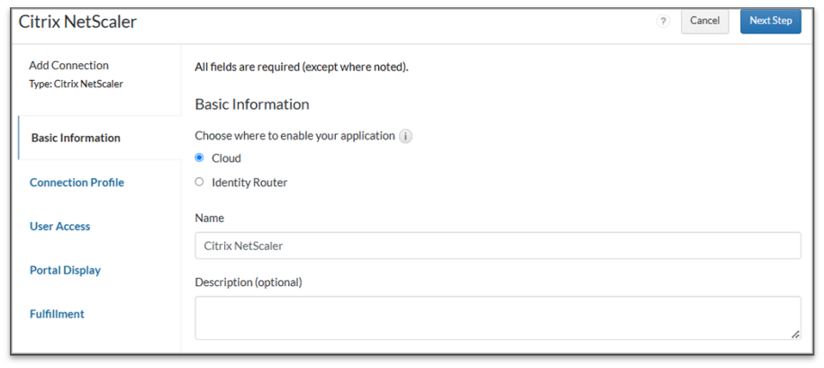Click the Citrix NetScaler page title
This screenshot has height=368, width=824.
click(x=77, y=22)
